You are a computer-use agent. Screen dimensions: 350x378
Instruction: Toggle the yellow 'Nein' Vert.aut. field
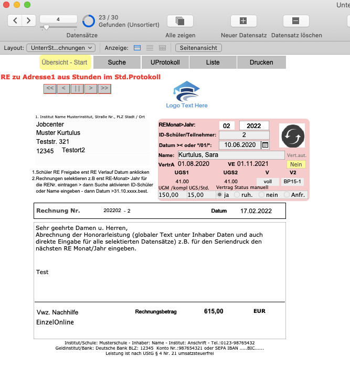[x=296, y=164]
